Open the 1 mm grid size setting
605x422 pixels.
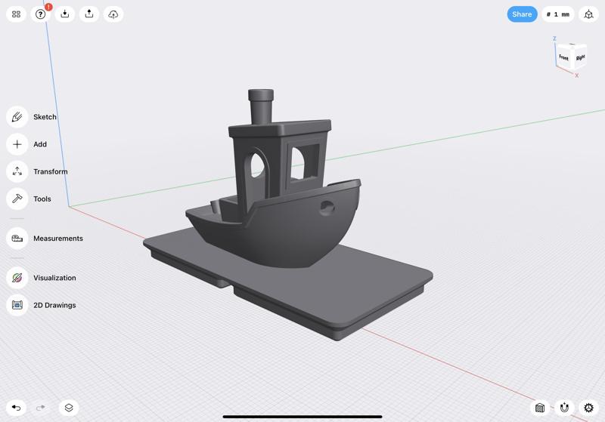pos(558,14)
